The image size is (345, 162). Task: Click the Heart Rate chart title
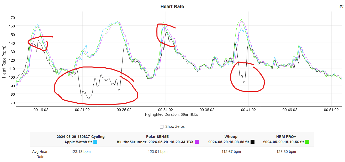pyautogui.click(x=172, y=6)
